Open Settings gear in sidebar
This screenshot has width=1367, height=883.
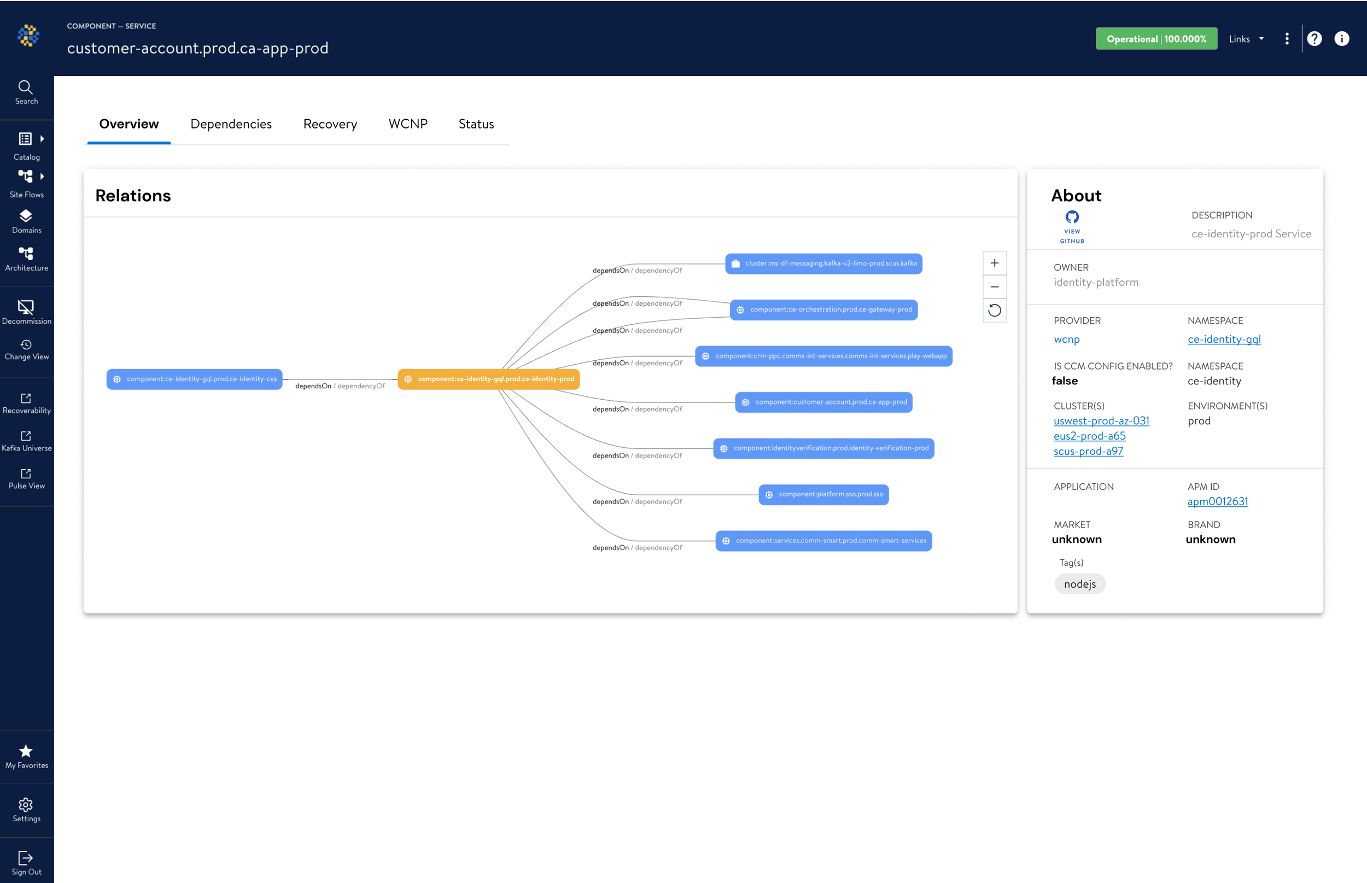click(x=26, y=804)
